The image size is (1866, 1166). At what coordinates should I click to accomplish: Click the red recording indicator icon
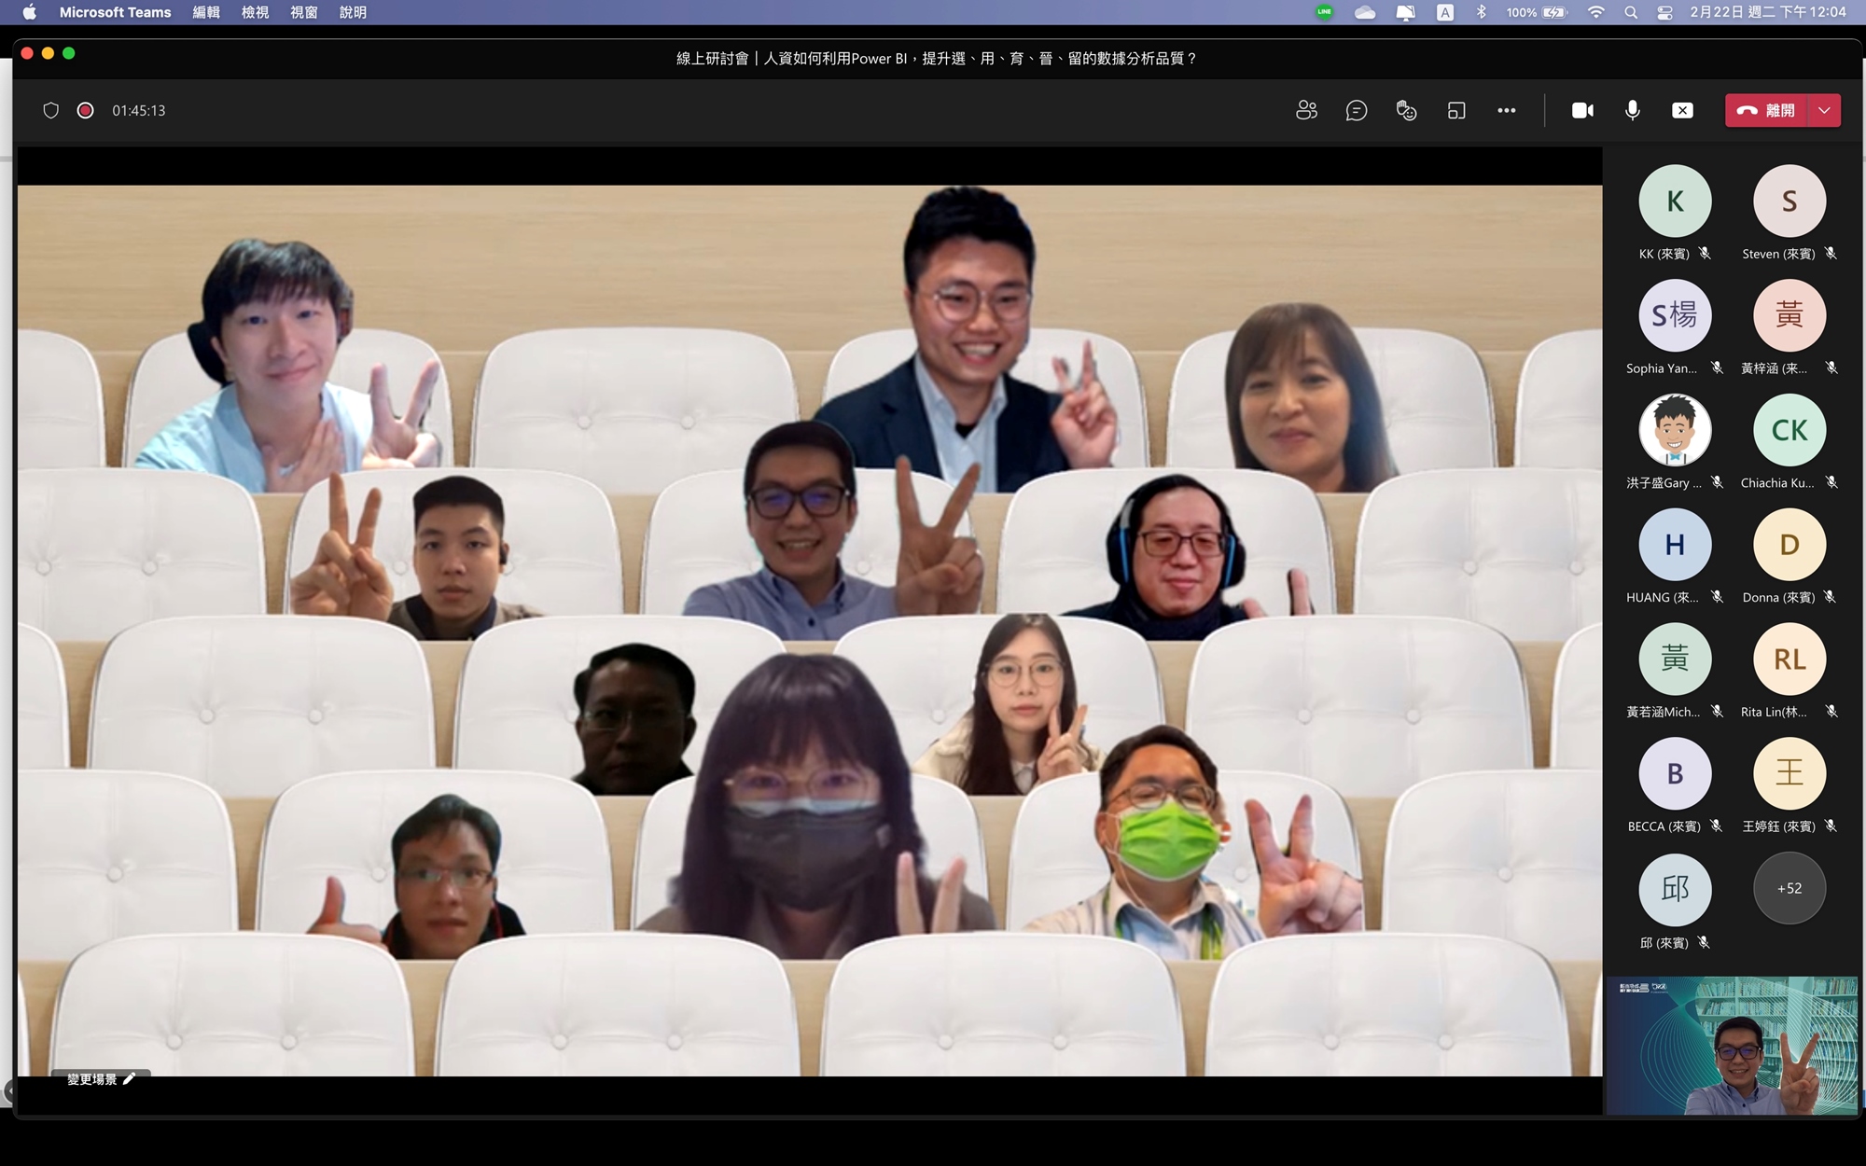(x=85, y=110)
